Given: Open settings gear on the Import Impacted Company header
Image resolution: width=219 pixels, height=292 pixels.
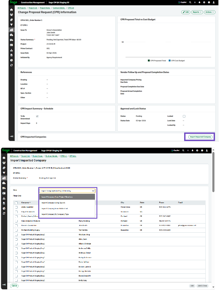Looking at the screenshot, I should click(197, 150).
